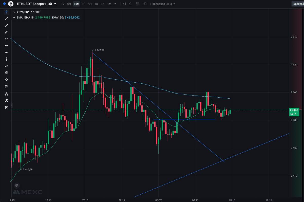Click the 2 445,58 low price marker
304x202 pixels.
click(28, 169)
